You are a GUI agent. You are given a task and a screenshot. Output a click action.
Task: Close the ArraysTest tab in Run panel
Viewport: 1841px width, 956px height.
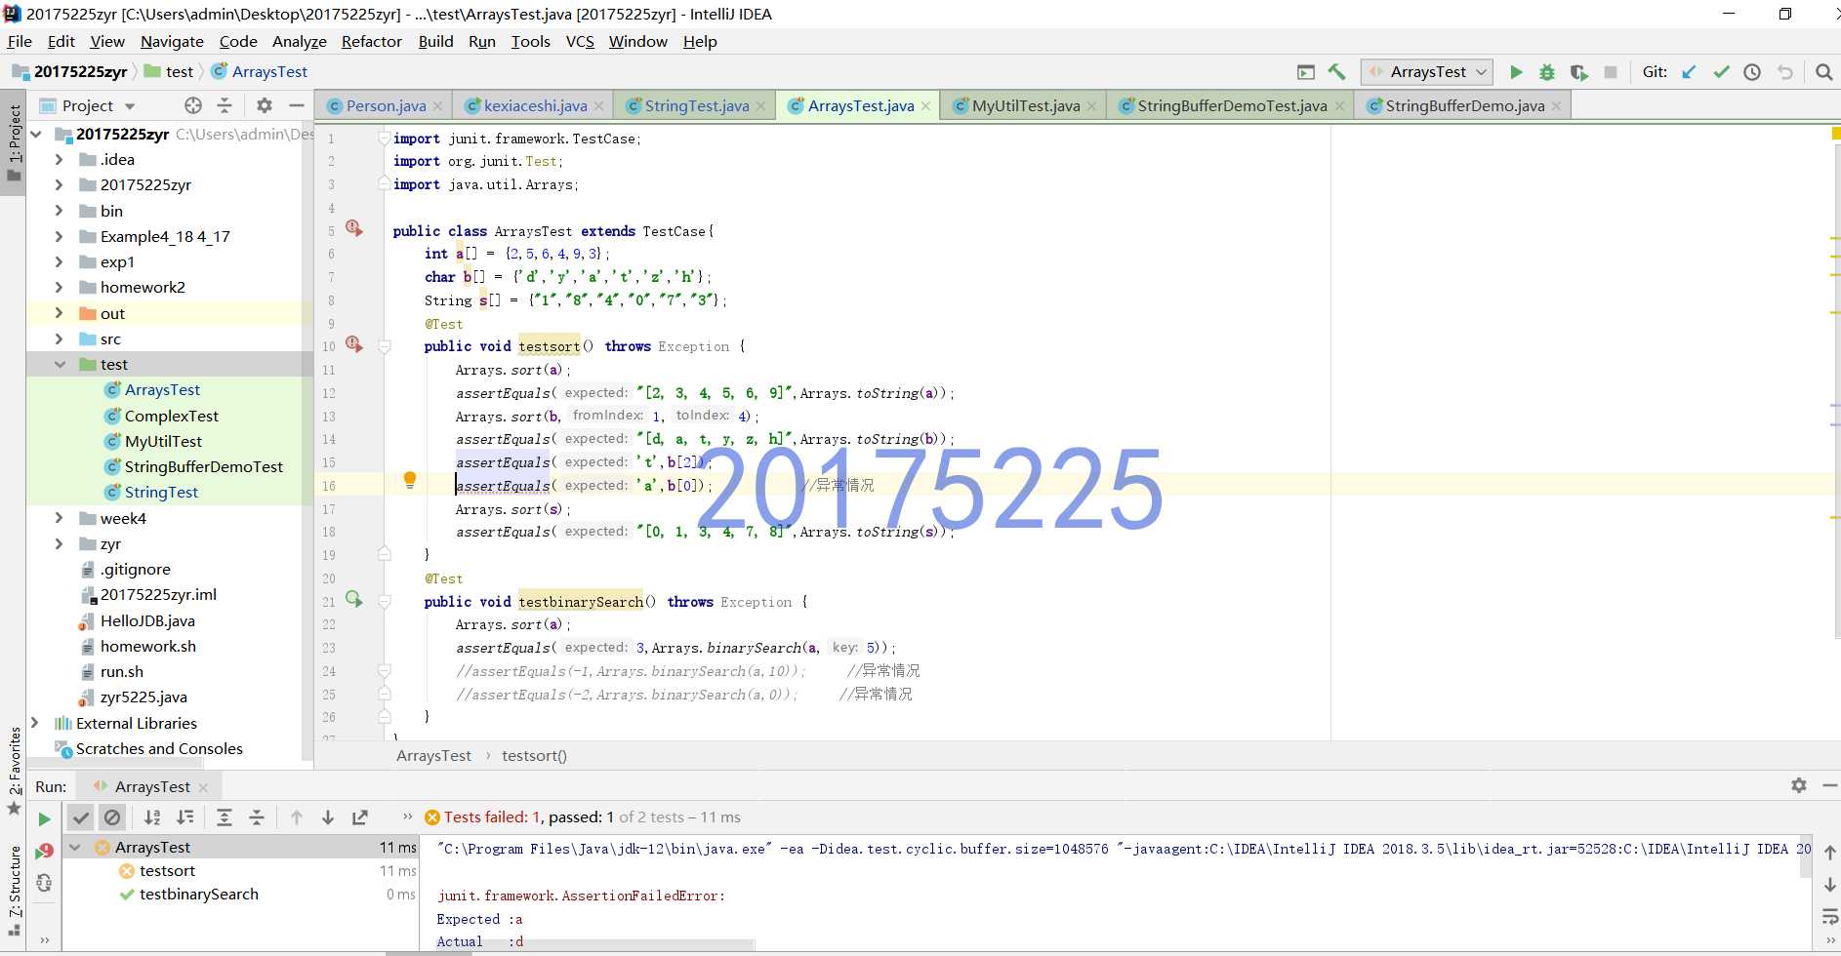point(203,787)
